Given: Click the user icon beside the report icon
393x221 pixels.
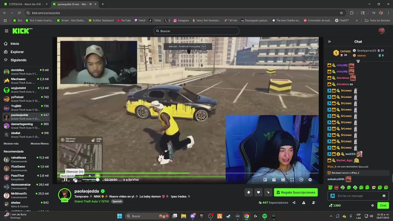Looking at the screenshot, I should 313,203.
